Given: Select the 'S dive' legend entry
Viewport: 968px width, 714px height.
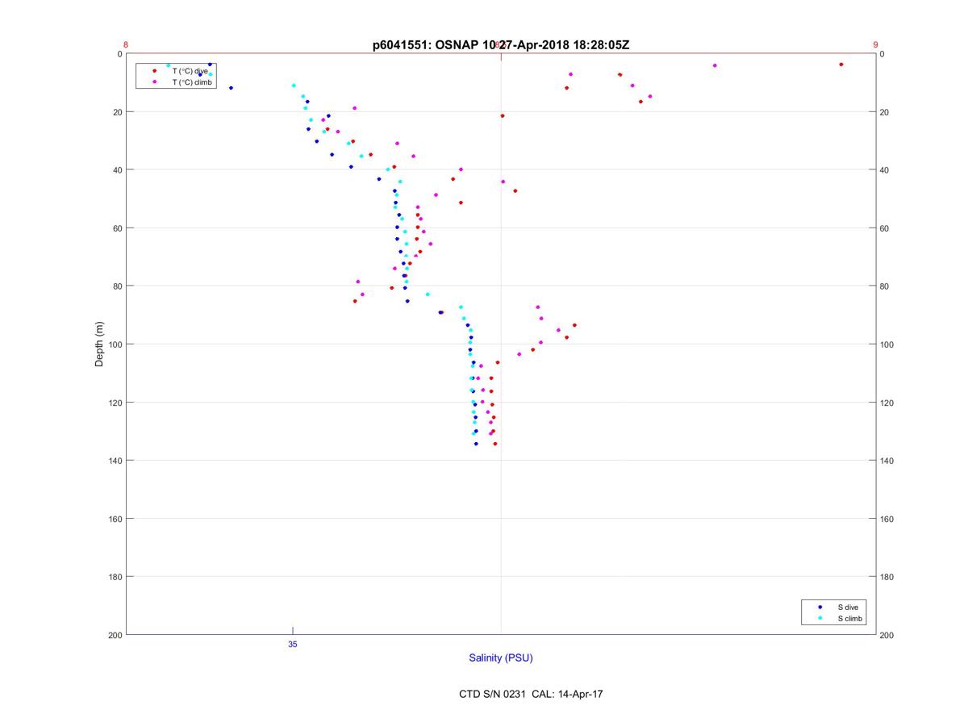Looking at the screenshot, I should [x=848, y=607].
